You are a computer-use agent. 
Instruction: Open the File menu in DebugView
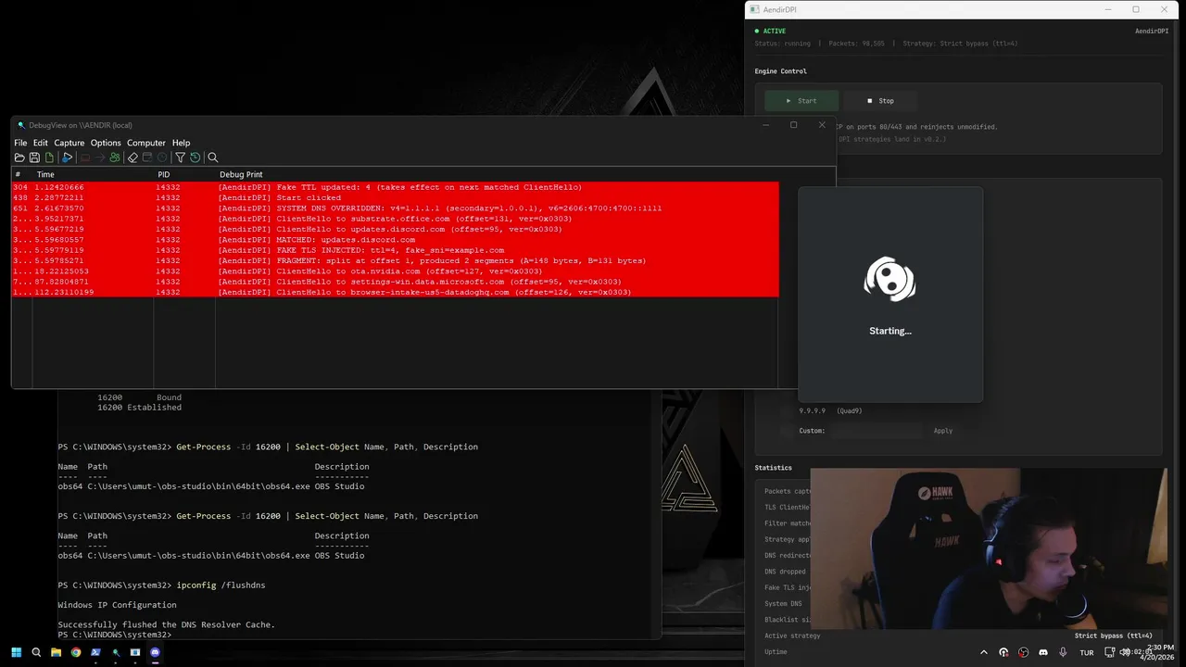[x=20, y=143]
